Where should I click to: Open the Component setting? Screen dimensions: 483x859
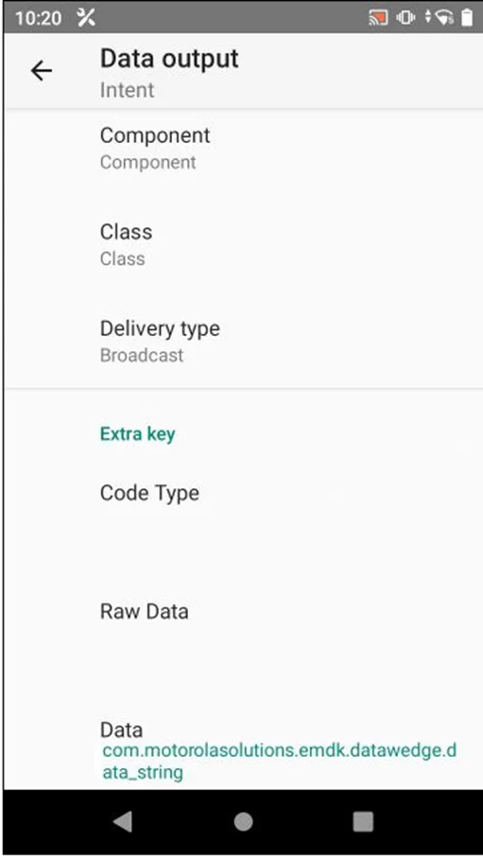[243, 149]
